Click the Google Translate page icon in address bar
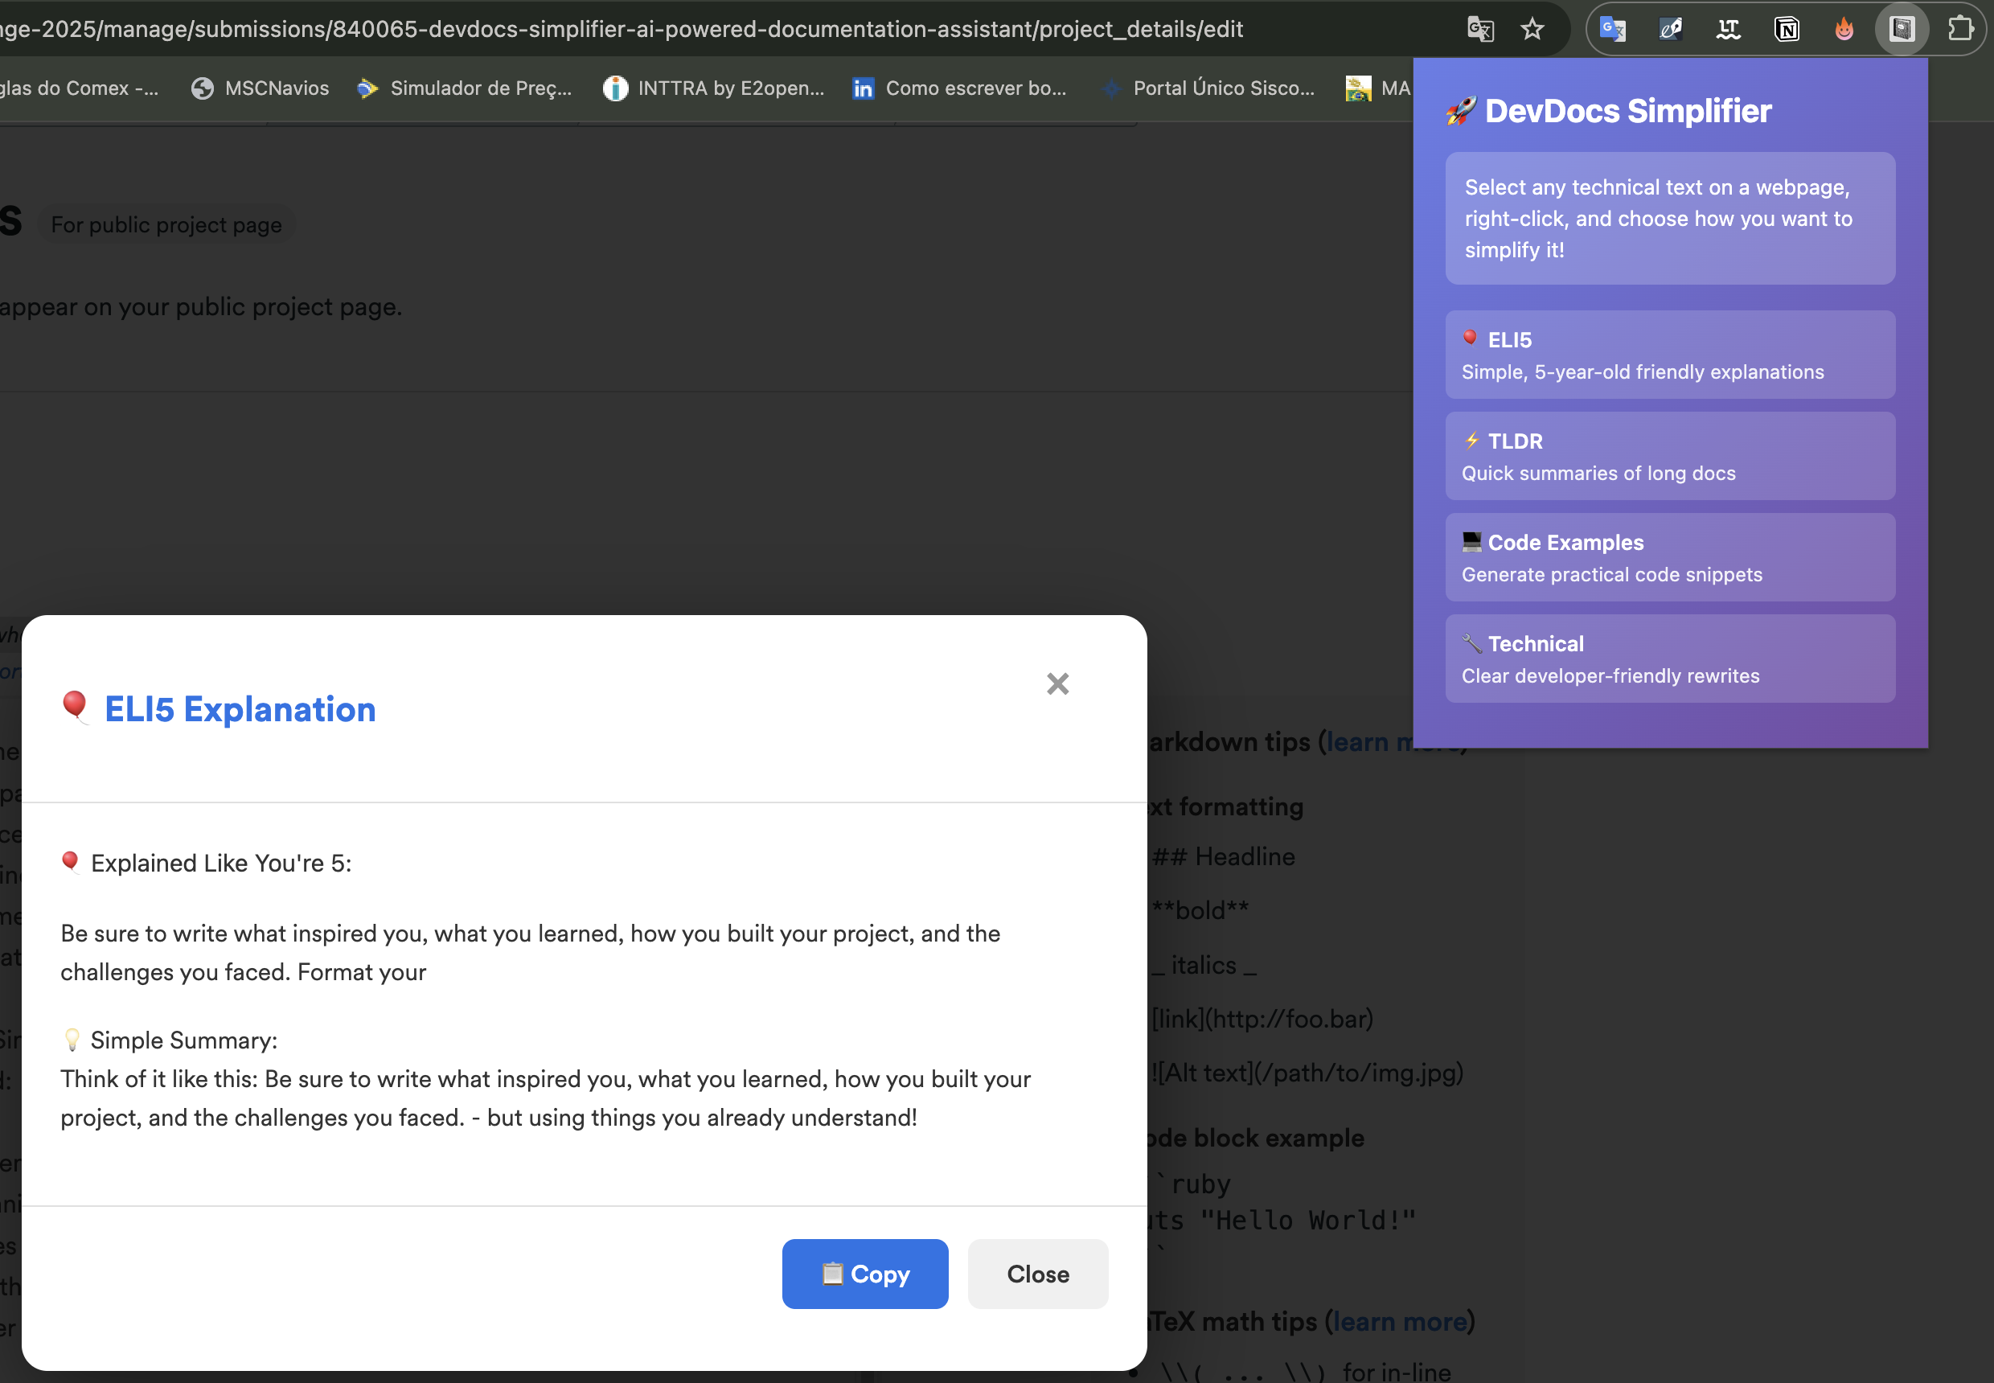 point(1480,30)
